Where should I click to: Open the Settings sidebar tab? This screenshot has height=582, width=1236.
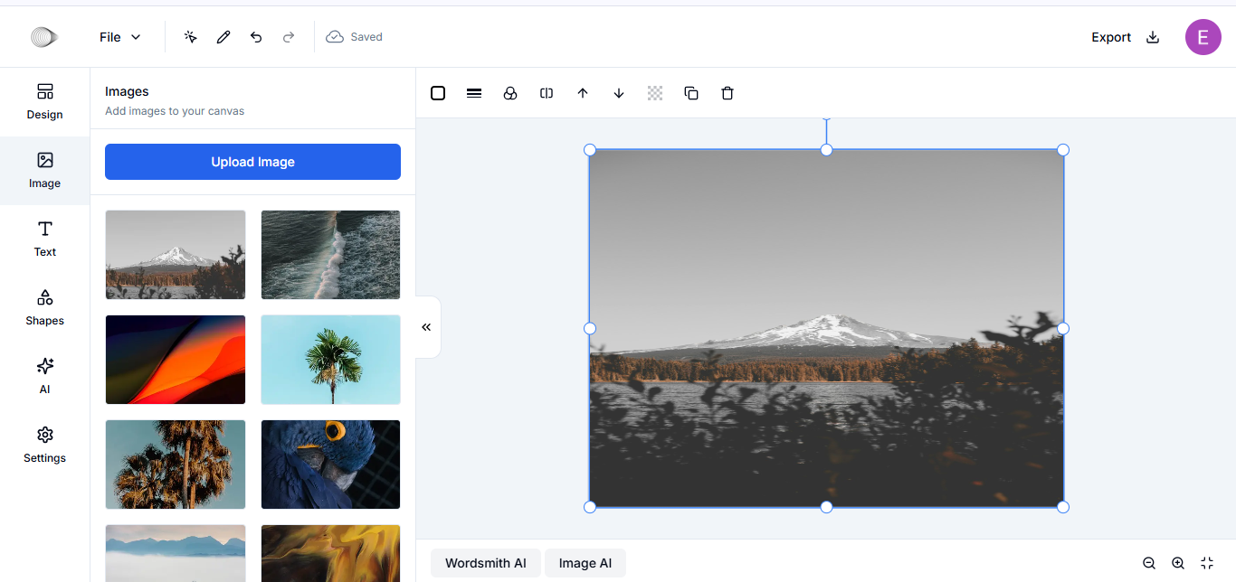click(x=44, y=446)
